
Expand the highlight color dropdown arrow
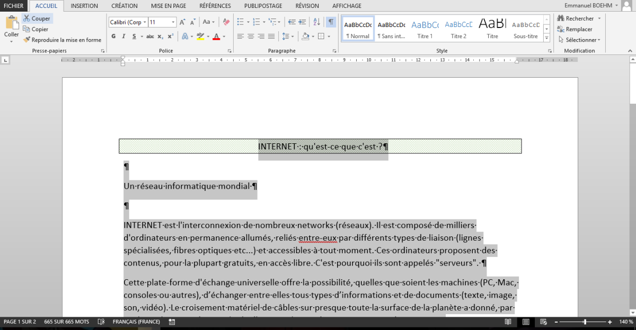coord(208,36)
